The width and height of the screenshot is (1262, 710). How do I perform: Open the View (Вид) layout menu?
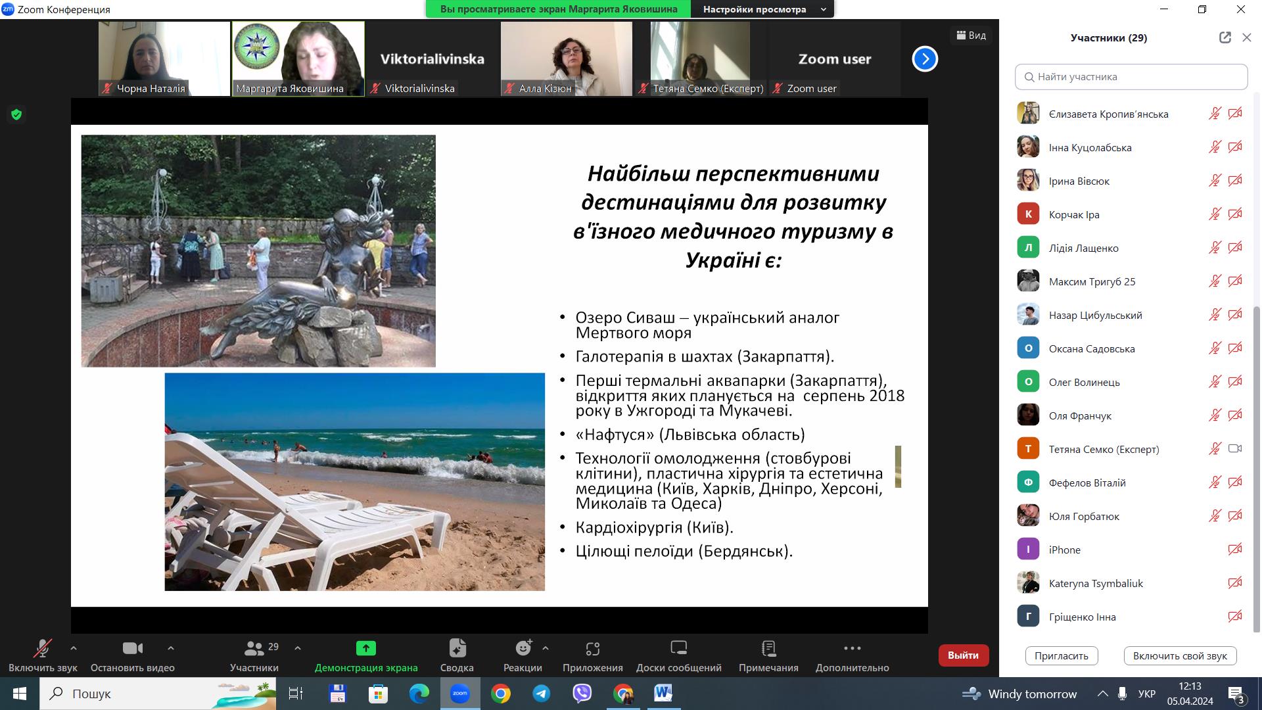pos(971,35)
